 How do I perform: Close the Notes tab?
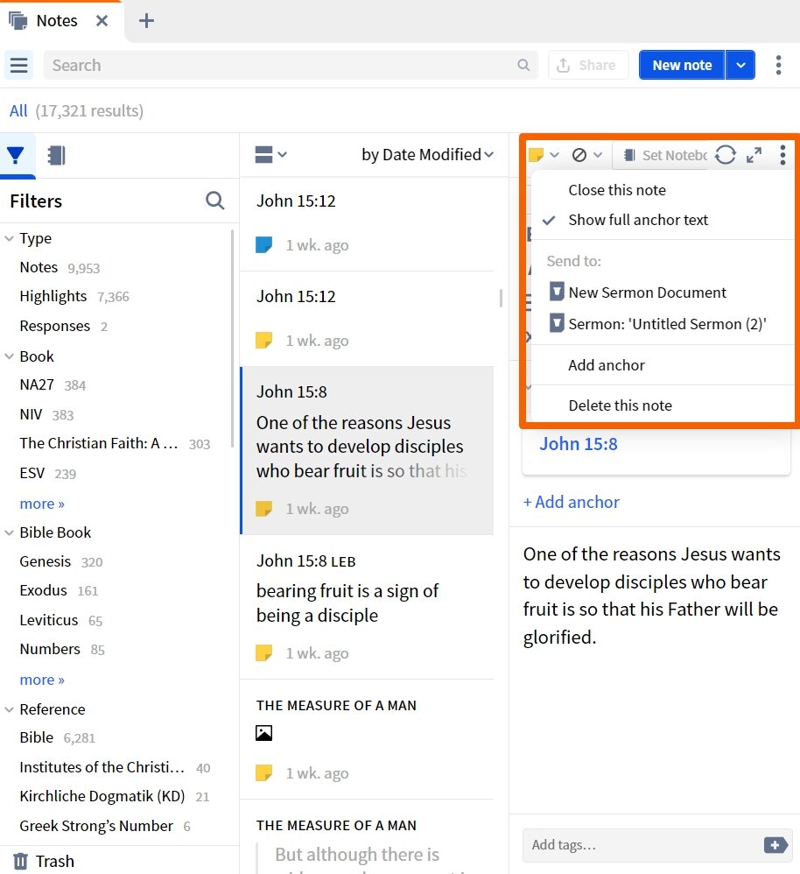(x=102, y=21)
